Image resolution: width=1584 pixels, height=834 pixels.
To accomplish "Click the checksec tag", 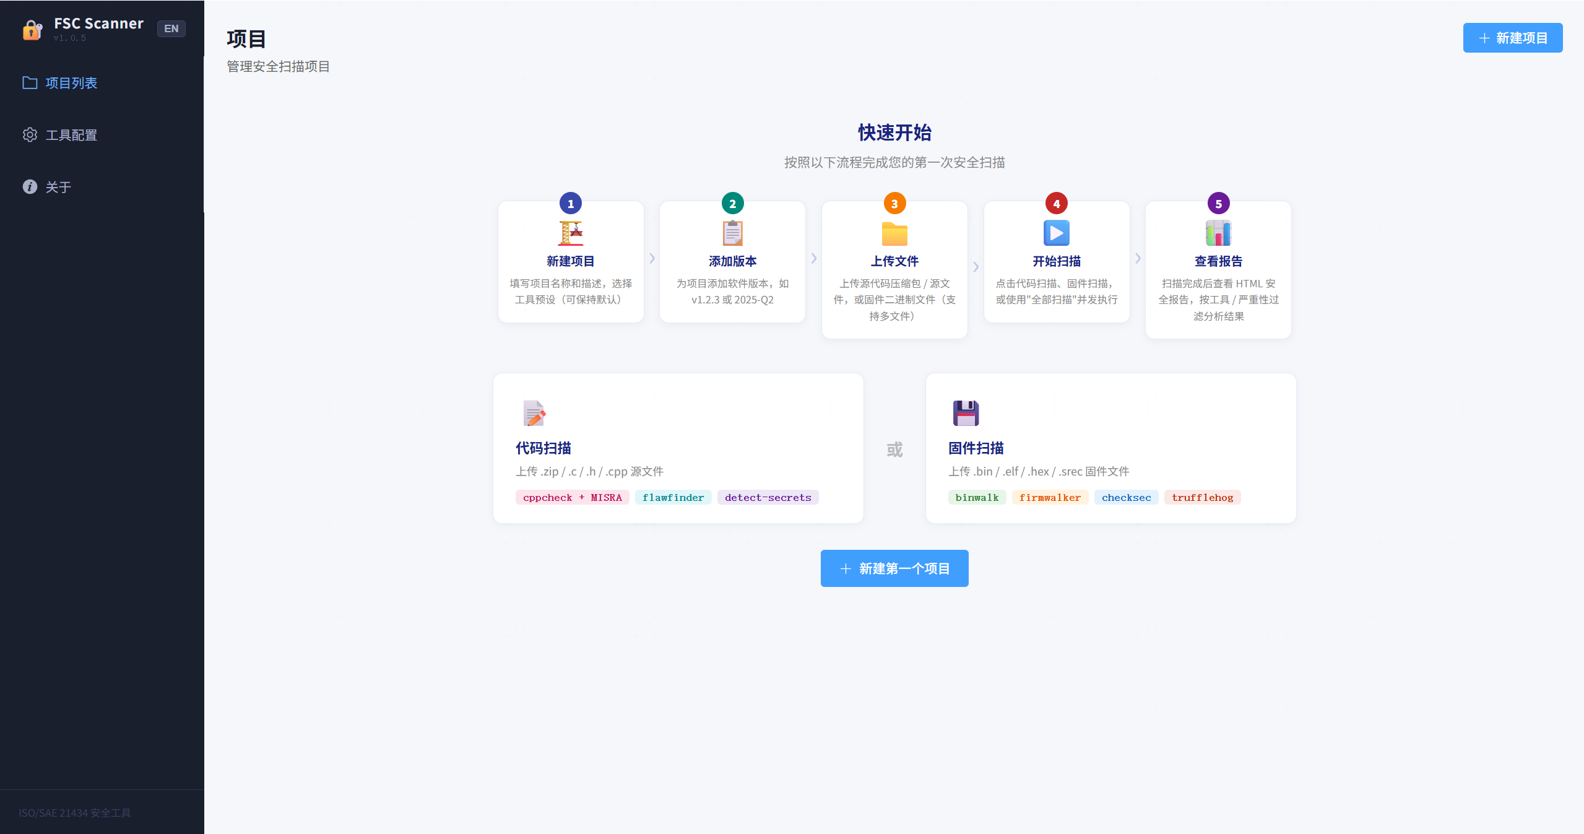I will coord(1127,497).
